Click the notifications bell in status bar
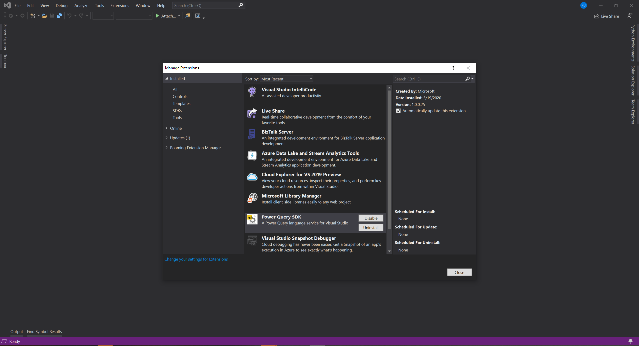The image size is (639, 346). click(630, 341)
